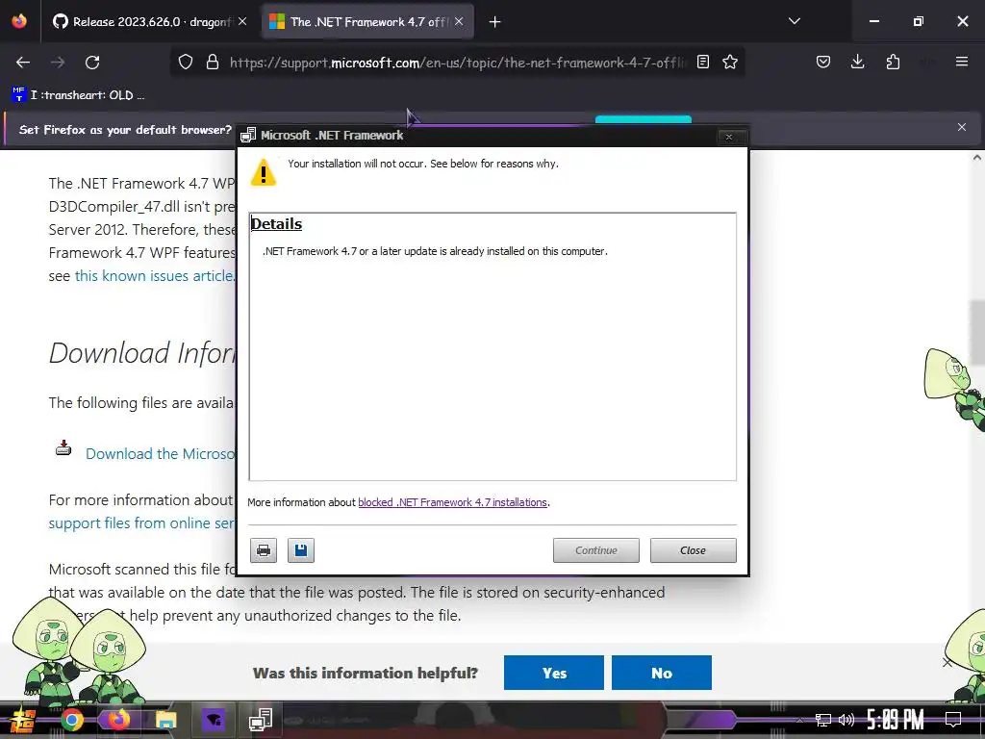
Task: Click the address bar URL field
Action: coord(457,63)
